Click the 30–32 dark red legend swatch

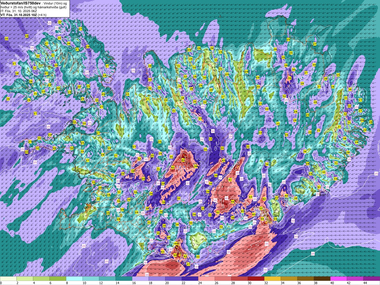[256, 279]
